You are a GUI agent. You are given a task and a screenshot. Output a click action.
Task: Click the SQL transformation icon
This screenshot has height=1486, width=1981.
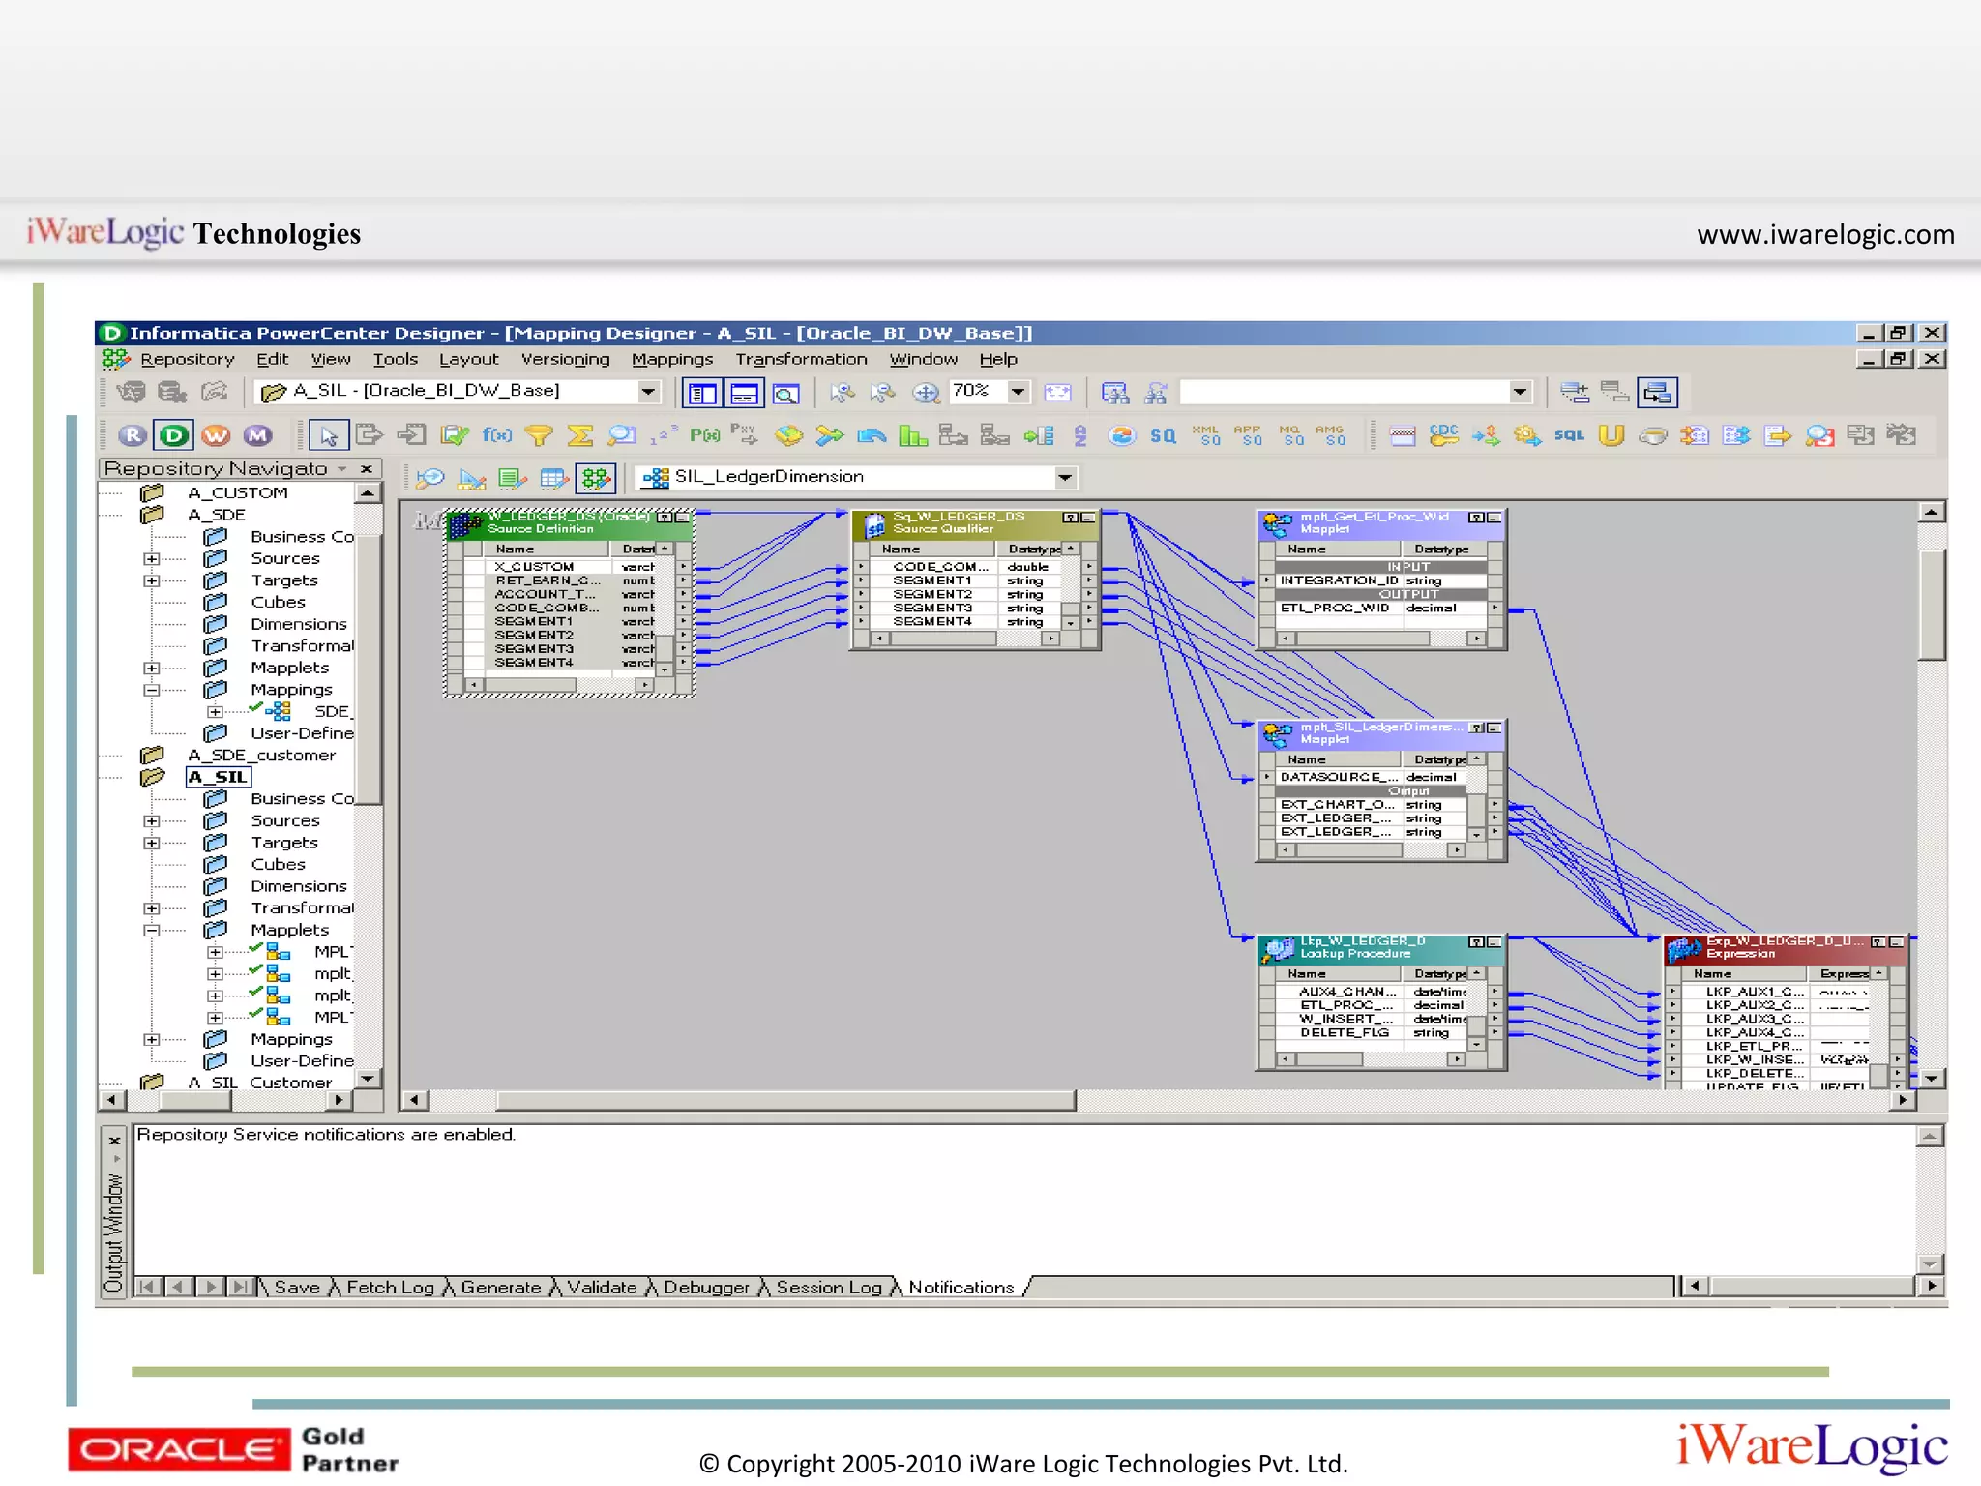tap(1569, 435)
